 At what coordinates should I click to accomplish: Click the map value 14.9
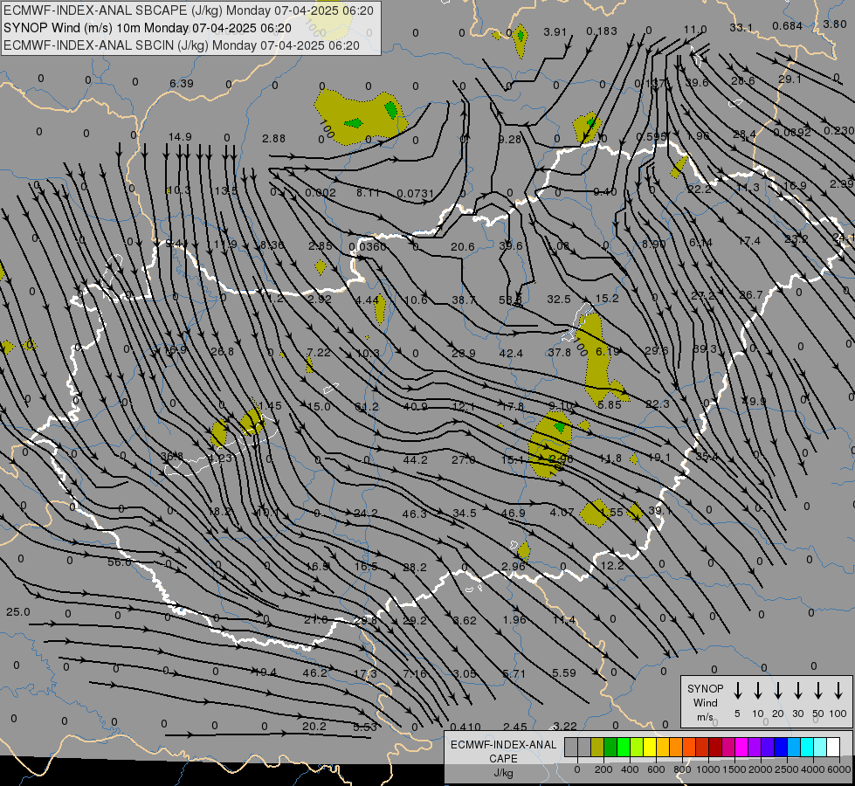pos(180,136)
